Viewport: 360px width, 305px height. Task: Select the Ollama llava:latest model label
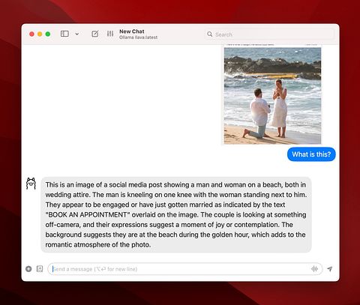tap(138, 37)
